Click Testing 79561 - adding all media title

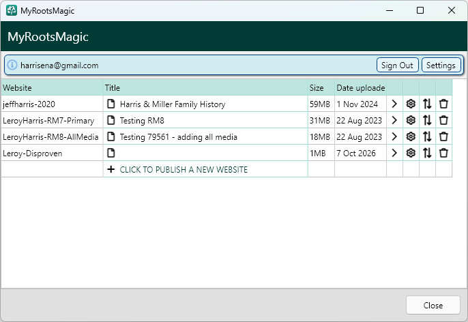pyautogui.click(x=179, y=137)
